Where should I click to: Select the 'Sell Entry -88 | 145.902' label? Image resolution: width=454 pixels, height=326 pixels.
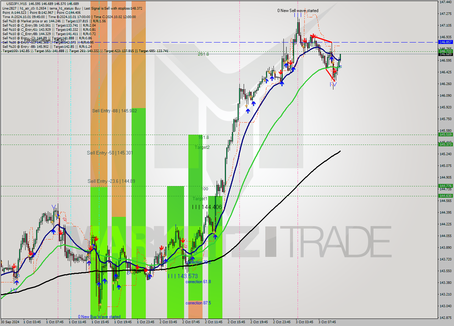115,111
